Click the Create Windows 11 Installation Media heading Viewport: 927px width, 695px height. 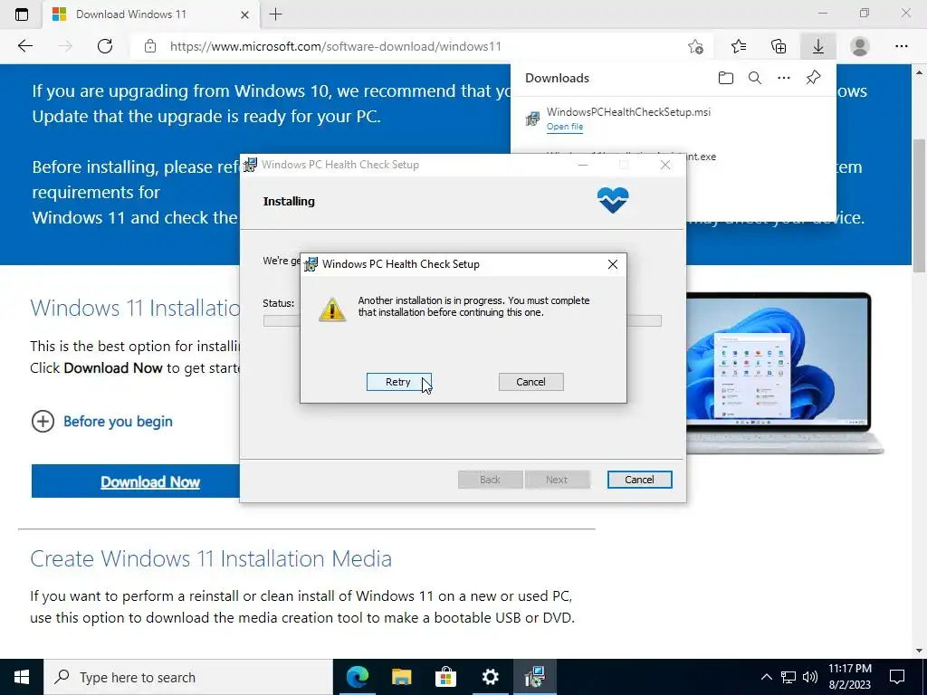[x=211, y=558]
